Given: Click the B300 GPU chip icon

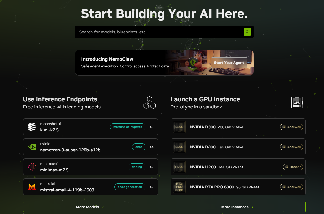Looking at the screenshot, I should point(179,127).
